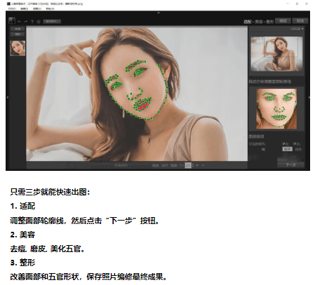Collapse the top panel with up arrow
The image size is (315, 285).
click(159, 13)
